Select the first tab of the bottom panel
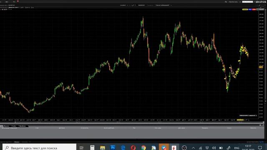This screenshot has width=267, height=150. (x=7, y=126)
